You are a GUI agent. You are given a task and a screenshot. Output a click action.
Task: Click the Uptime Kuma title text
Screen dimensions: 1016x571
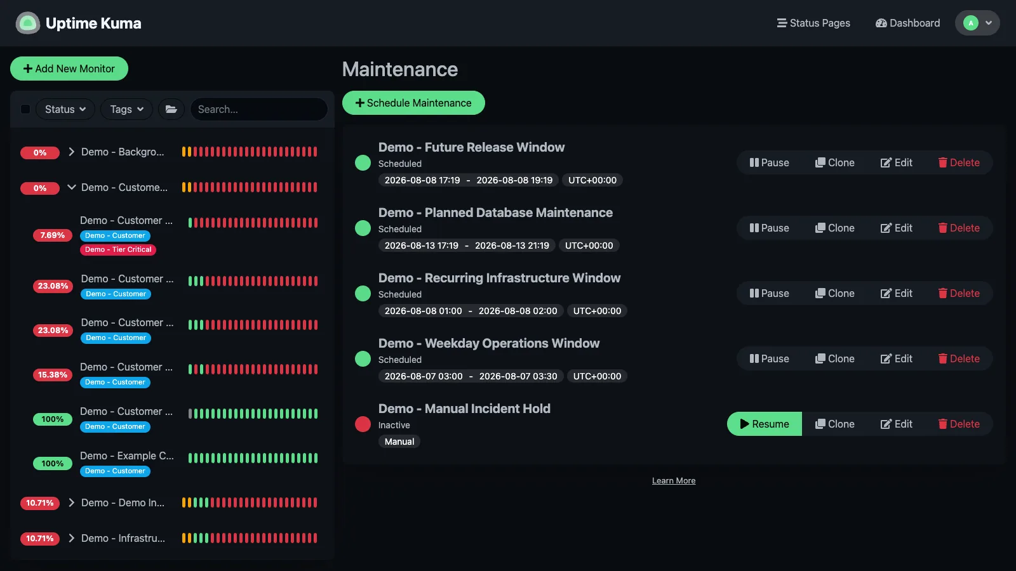[x=93, y=23]
